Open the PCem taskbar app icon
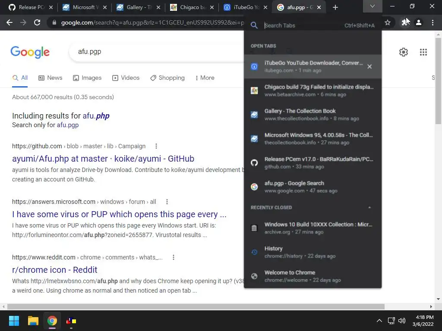Image resolution: width=442 pixels, height=331 pixels. pyautogui.click(x=71, y=321)
